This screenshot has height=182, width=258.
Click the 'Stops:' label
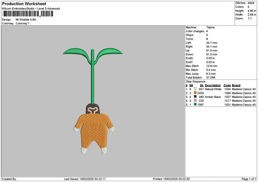[190, 35]
